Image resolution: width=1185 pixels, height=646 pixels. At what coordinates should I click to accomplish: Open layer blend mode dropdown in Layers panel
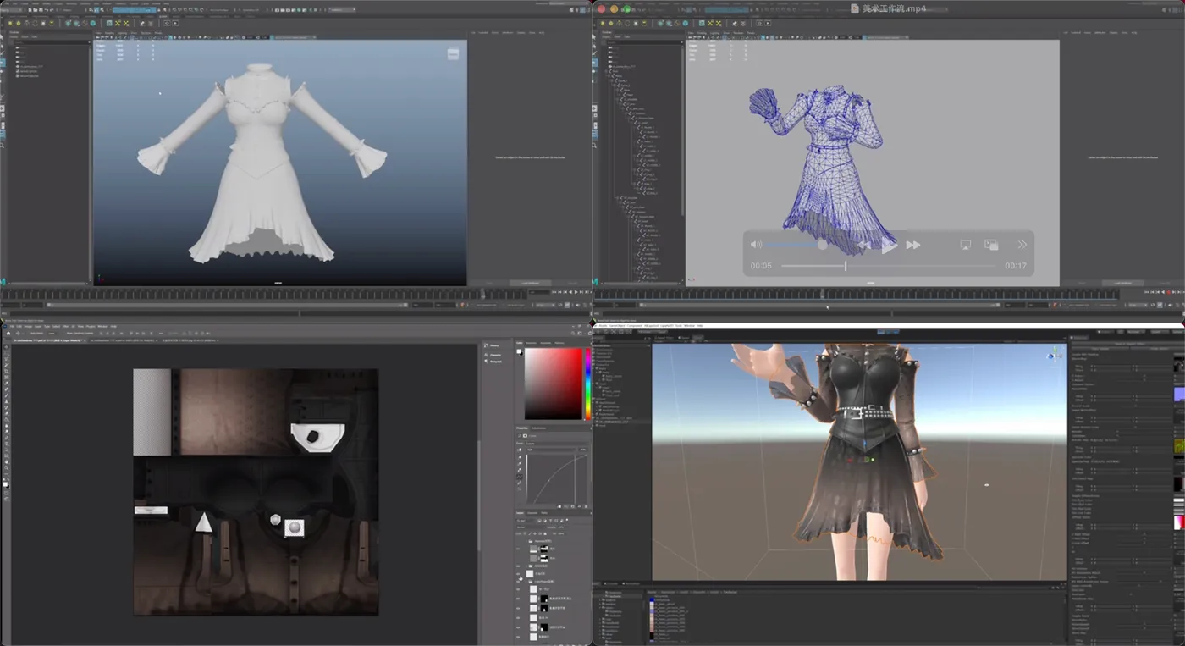[x=532, y=527]
